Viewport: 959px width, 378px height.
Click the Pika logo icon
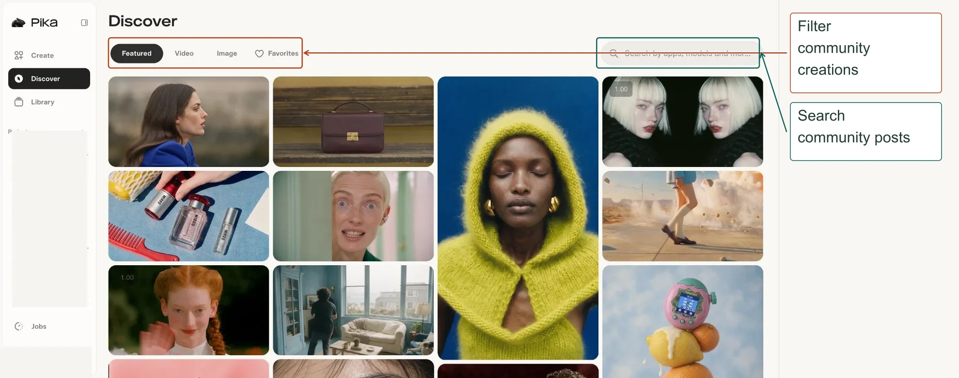(x=18, y=23)
